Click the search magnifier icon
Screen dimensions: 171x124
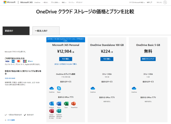coord(151,2)
